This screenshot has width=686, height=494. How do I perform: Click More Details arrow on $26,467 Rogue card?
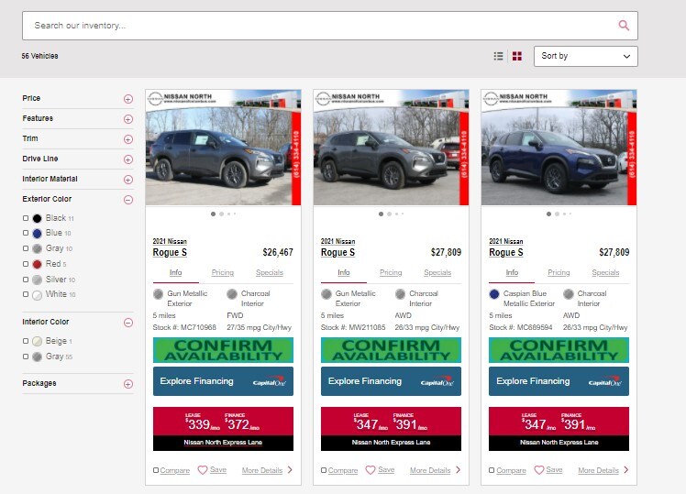point(290,470)
